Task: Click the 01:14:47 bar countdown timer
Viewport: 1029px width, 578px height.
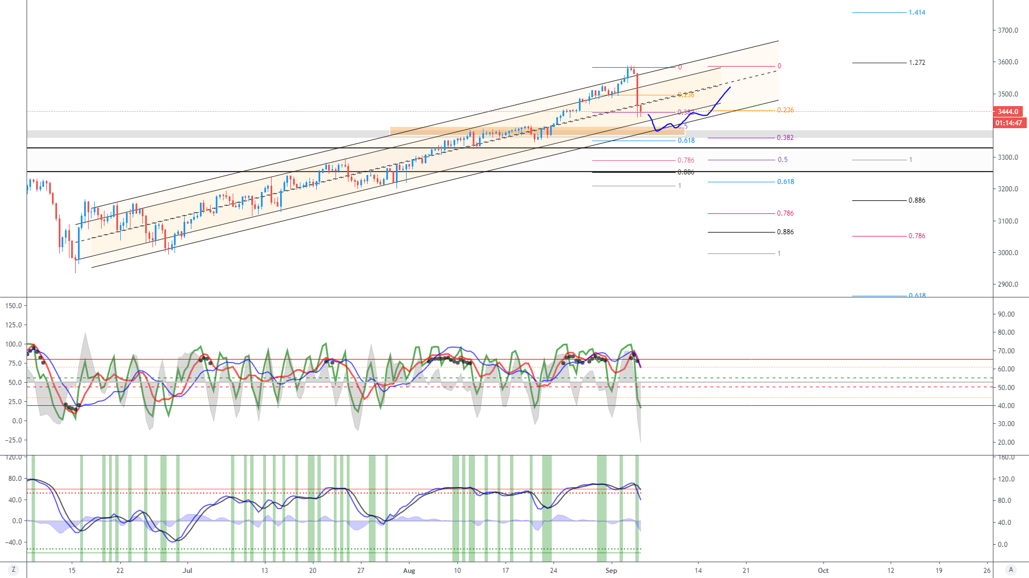Action: (1008, 122)
